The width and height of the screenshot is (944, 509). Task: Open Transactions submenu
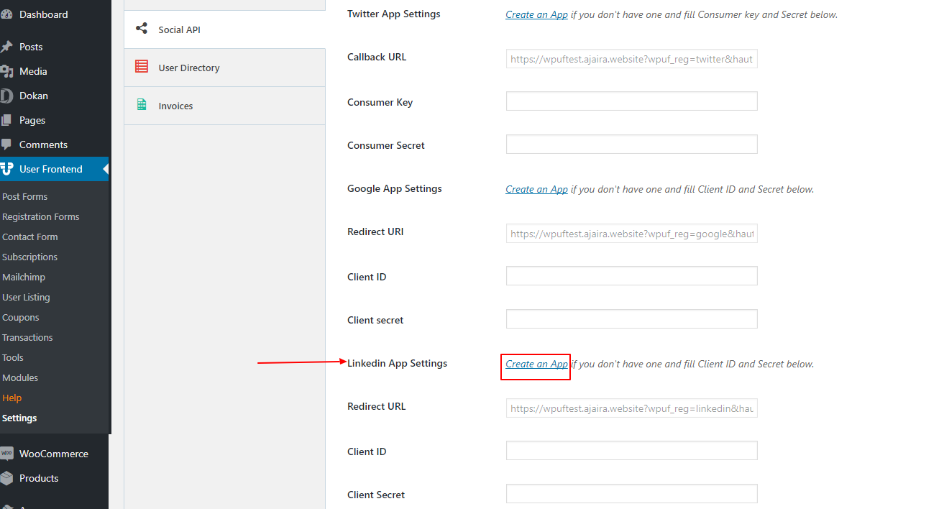pyautogui.click(x=28, y=337)
